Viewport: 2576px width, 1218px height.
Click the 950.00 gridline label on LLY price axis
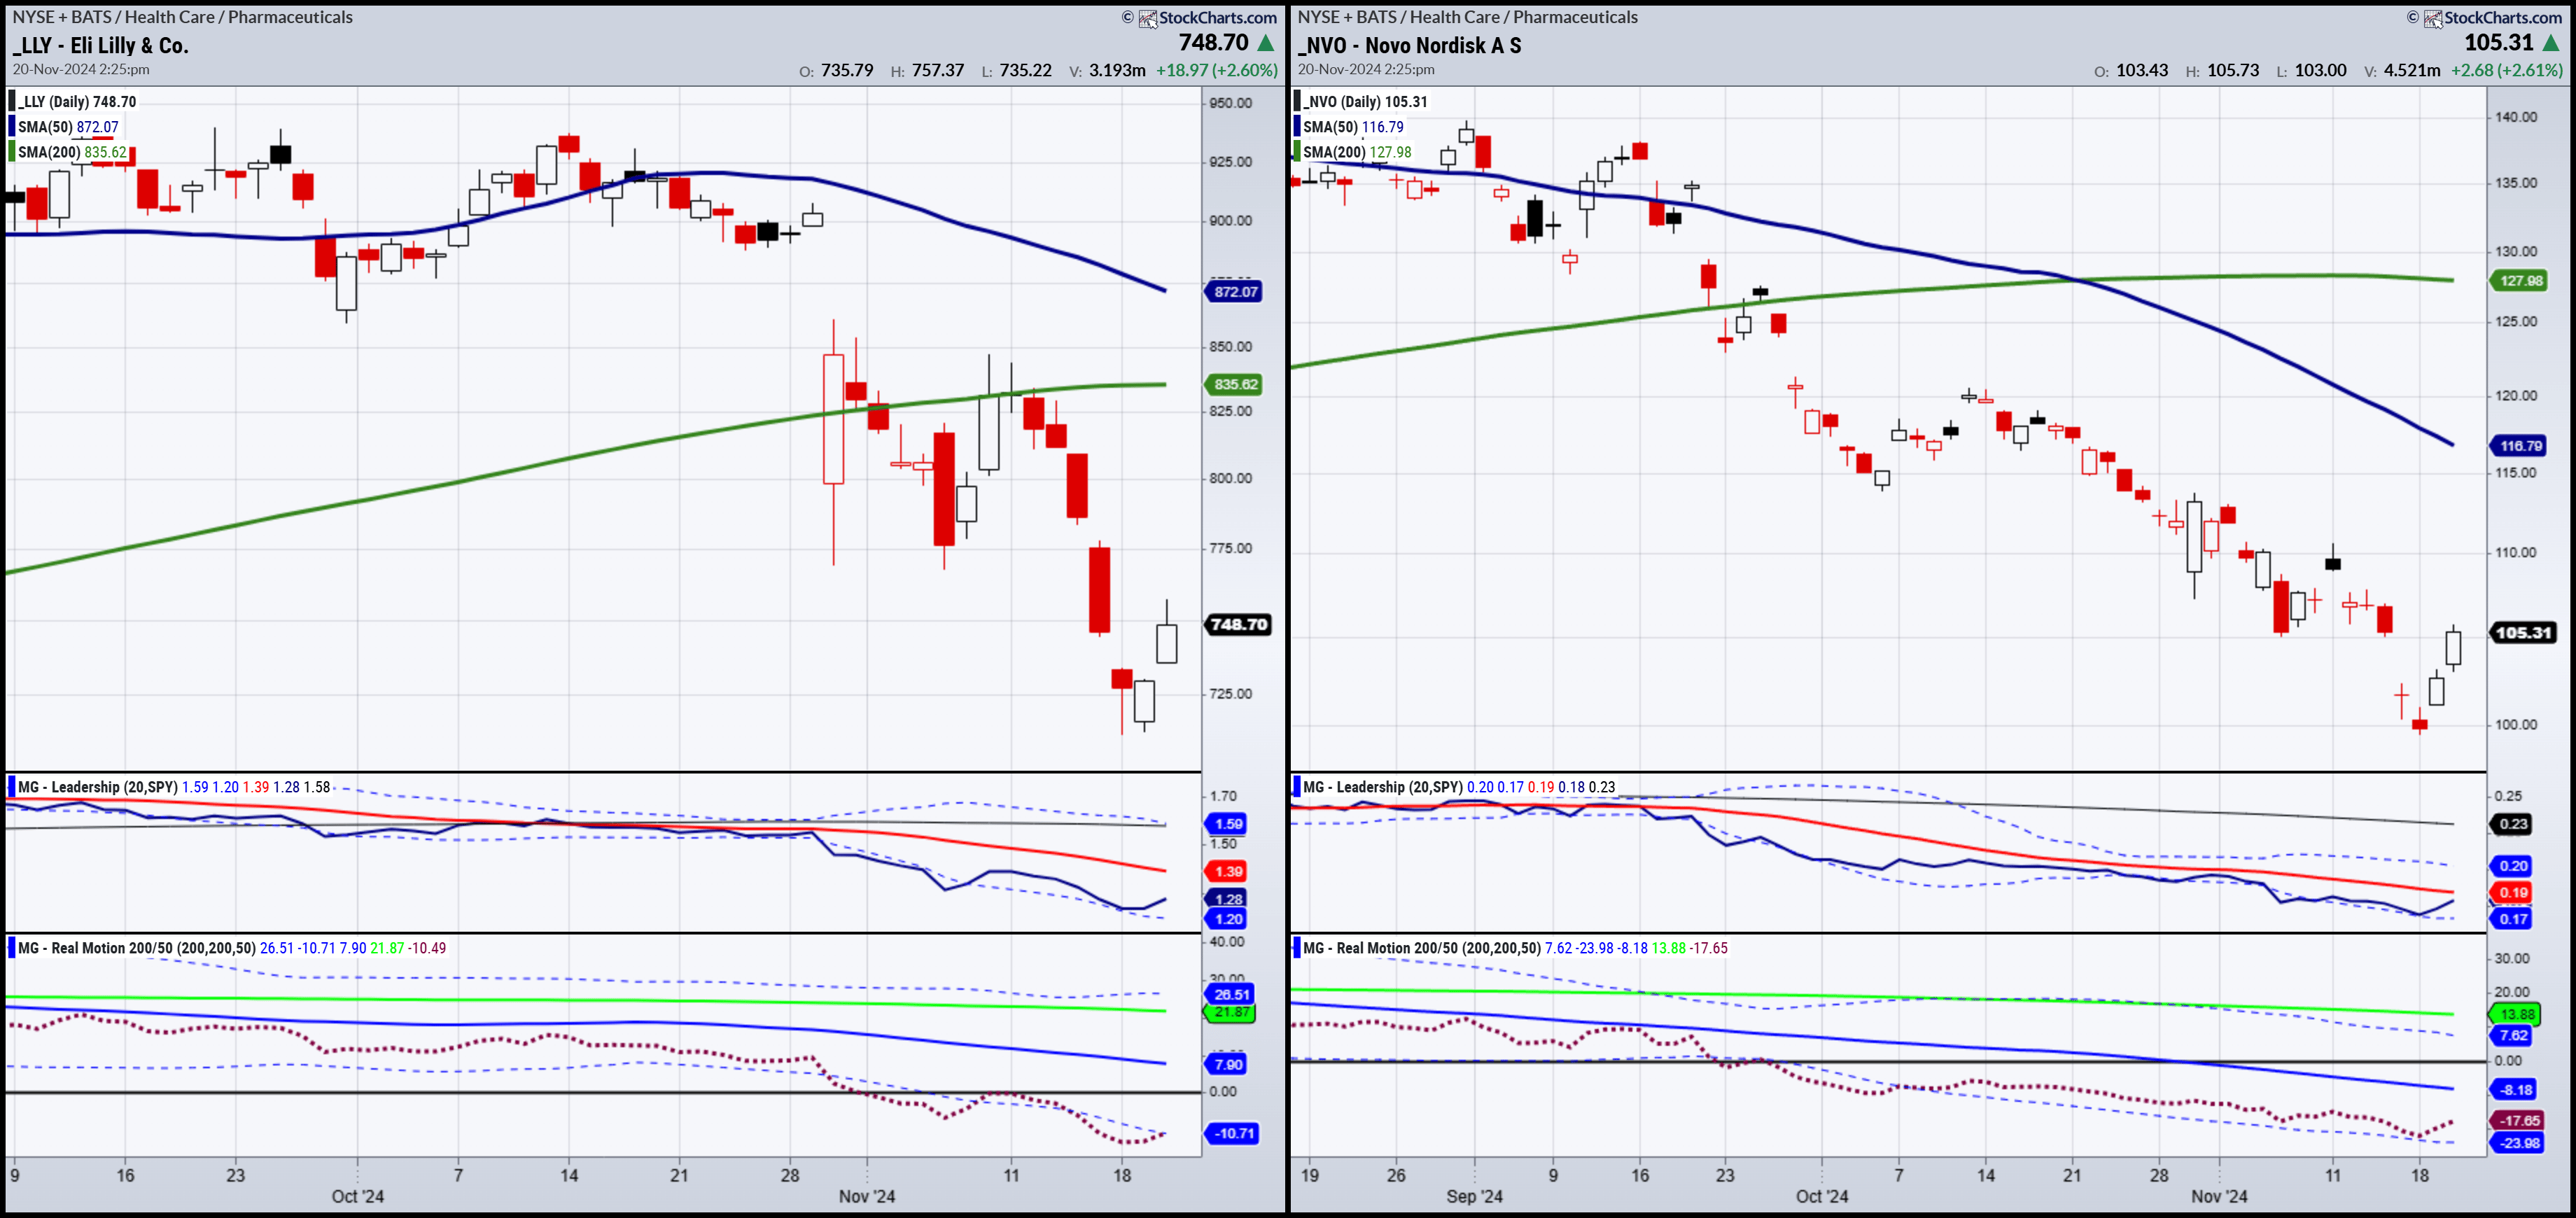1230,103
